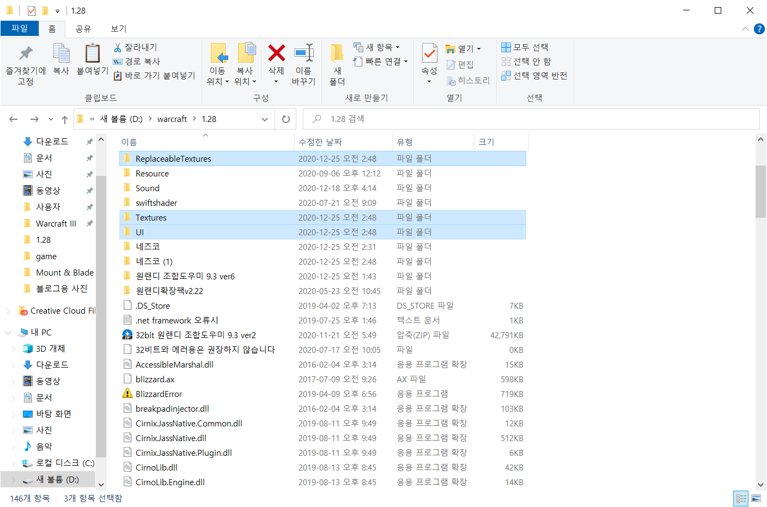Click the 1.28 검색 search box

coord(531,119)
